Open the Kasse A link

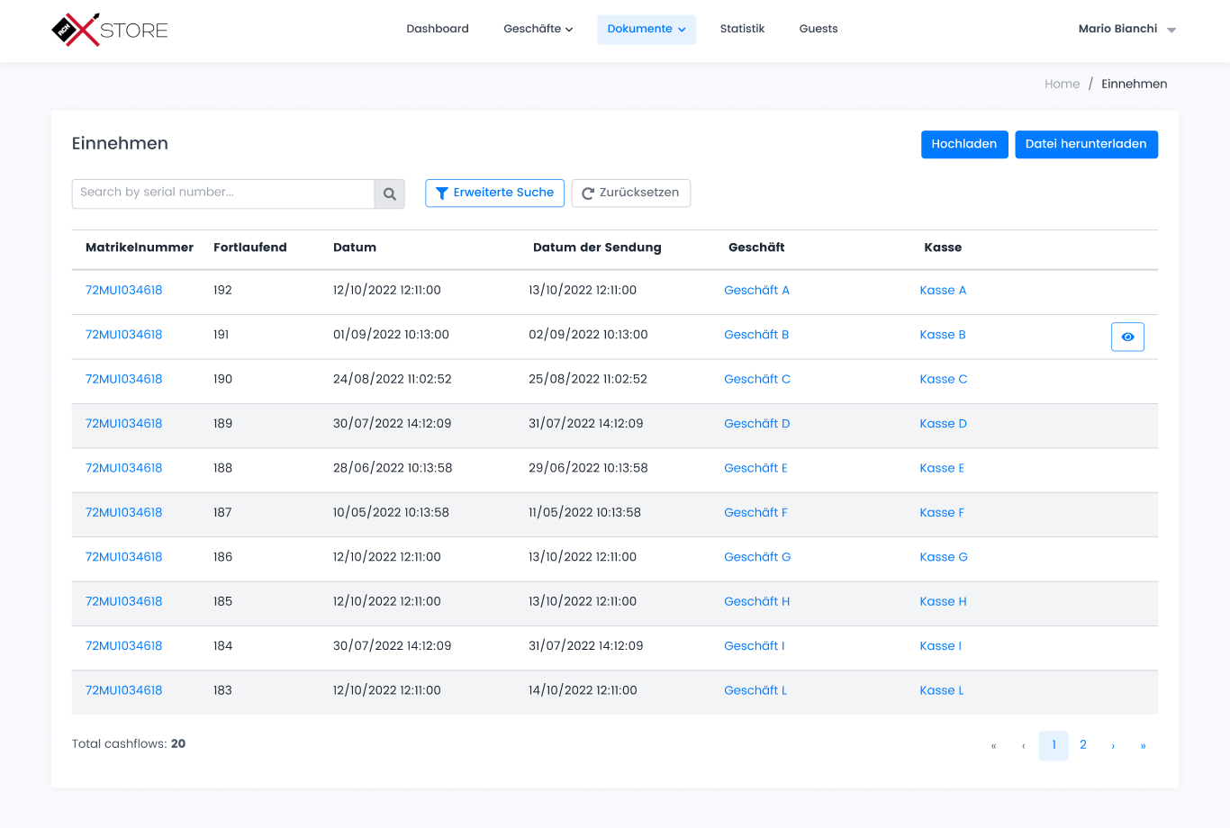pyautogui.click(x=943, y=291)
